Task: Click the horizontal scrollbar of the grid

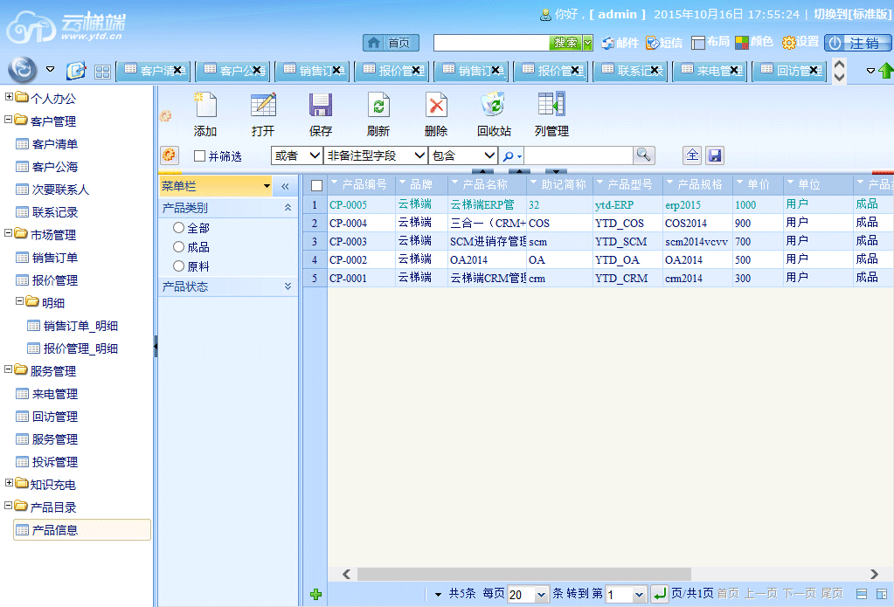Action: tap(524, 573)
